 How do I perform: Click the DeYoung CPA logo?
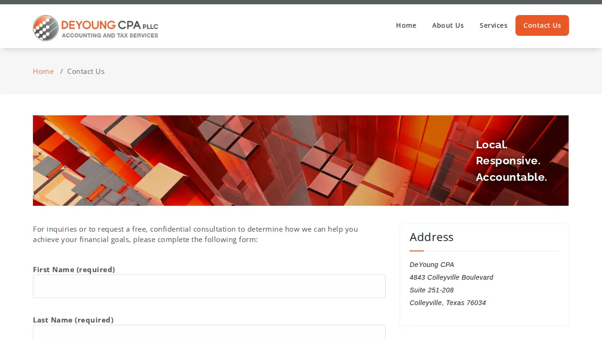click(95, 28)
